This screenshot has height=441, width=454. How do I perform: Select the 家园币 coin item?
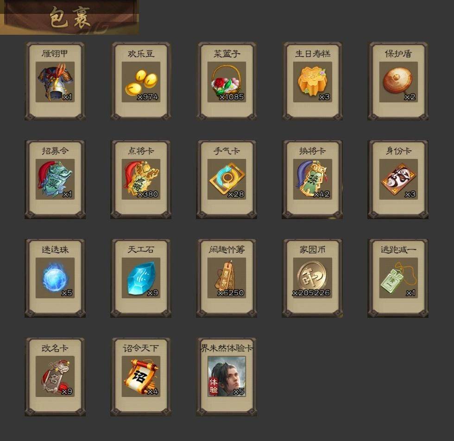pos(312,278)
